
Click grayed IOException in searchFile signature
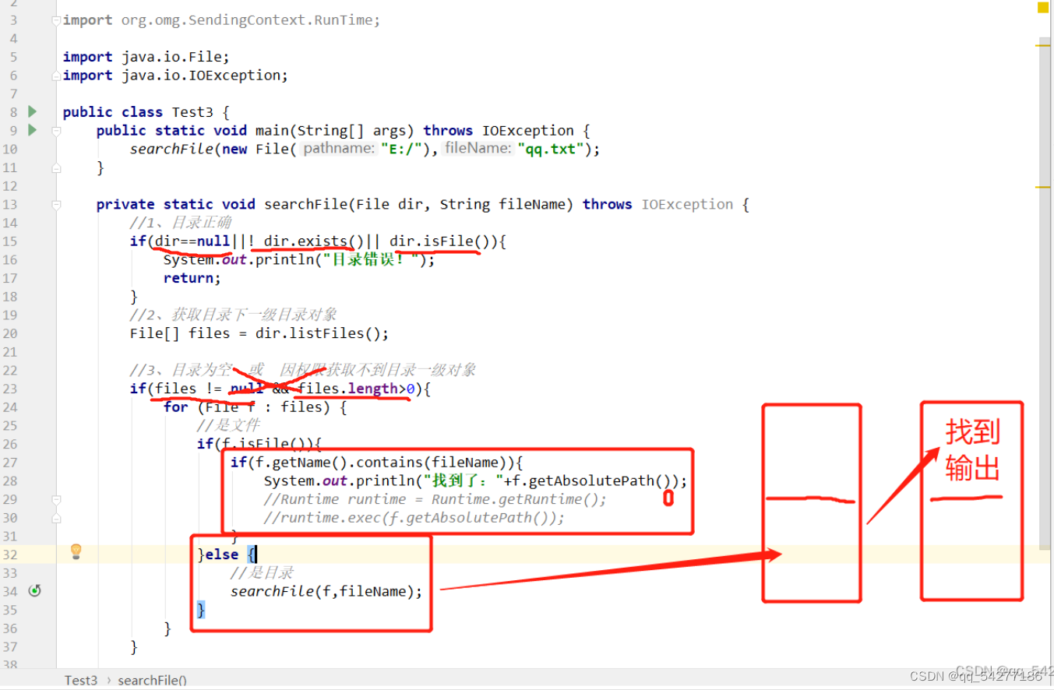tap(687, 205)
